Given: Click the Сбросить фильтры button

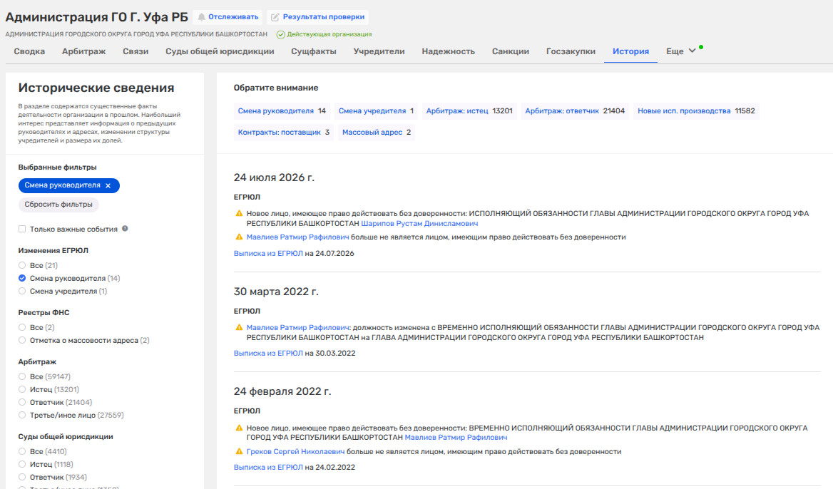Looking at the screenshot, I should (x=58, y=205).
